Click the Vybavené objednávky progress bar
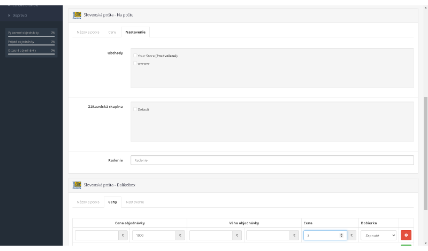This screenshot has width=428, height=251. pos(32,36)
